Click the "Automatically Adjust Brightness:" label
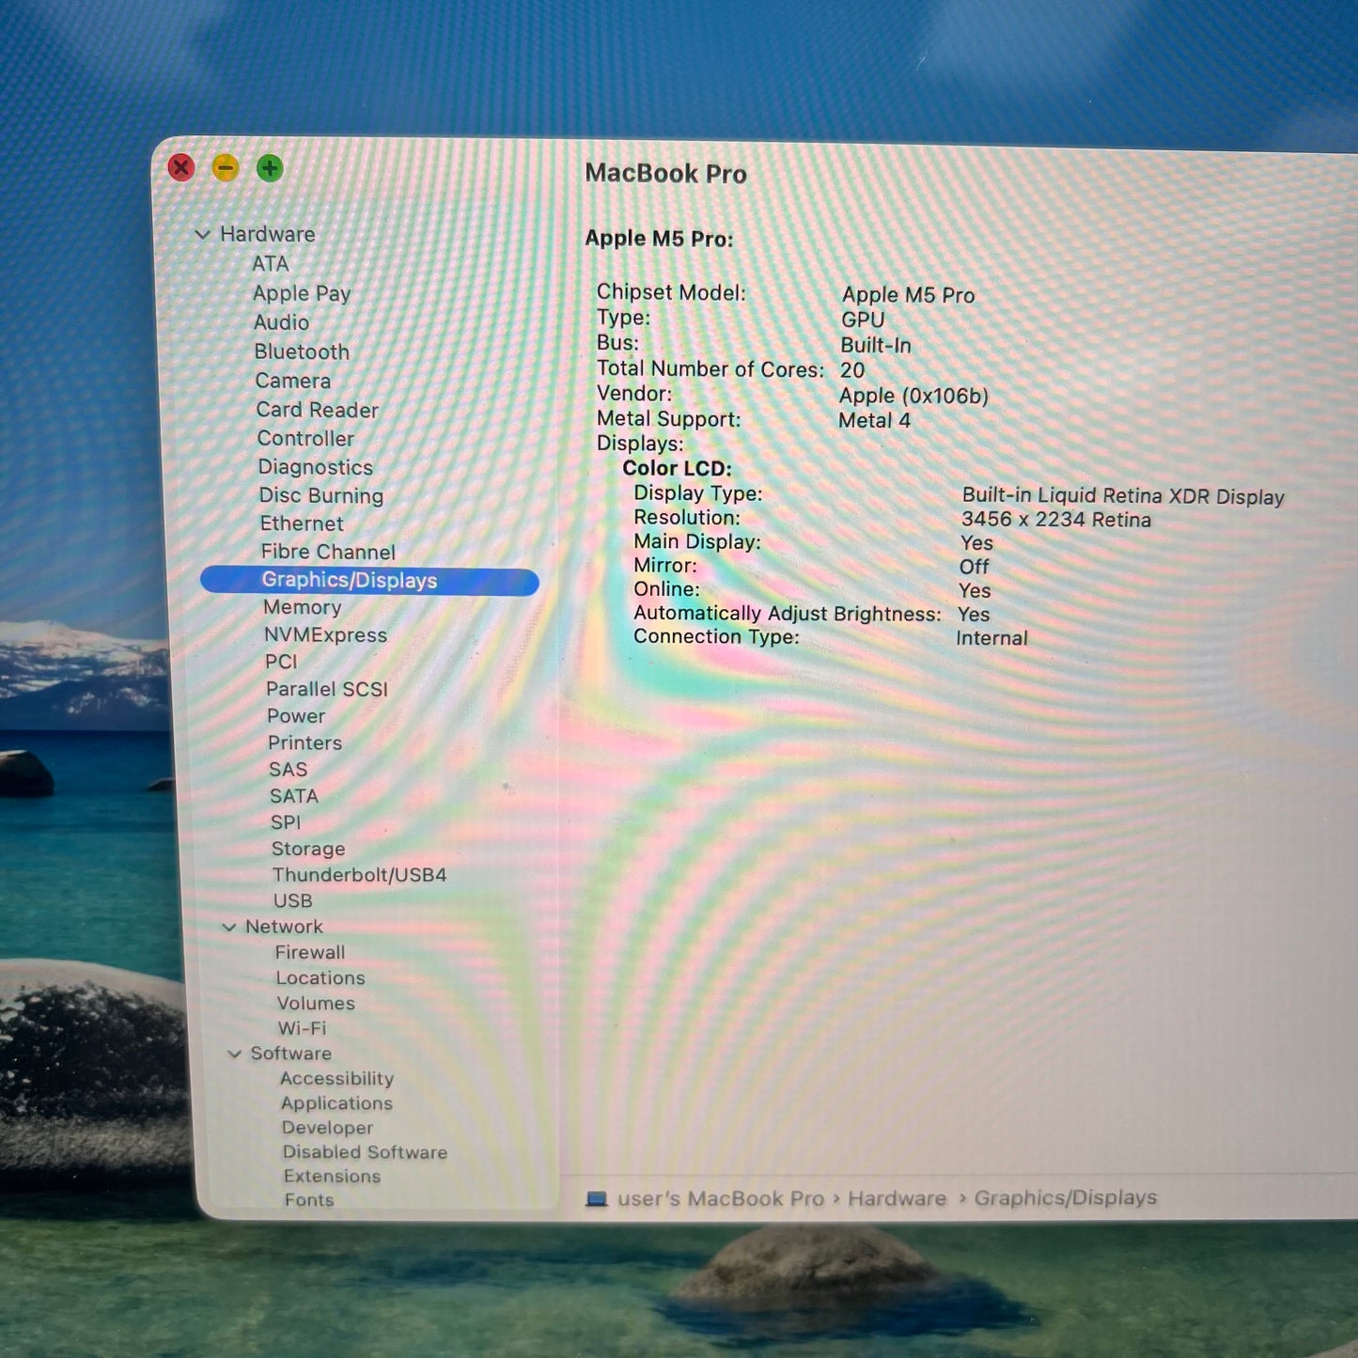The image size is (1358, 1358). (x=787, y=614)
